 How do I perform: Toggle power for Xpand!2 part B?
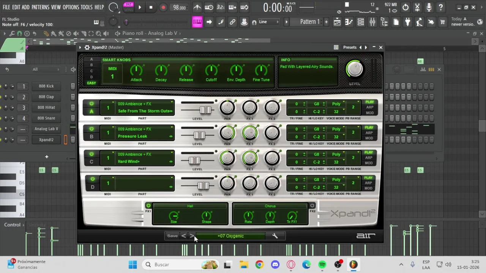tap(92, 129)
